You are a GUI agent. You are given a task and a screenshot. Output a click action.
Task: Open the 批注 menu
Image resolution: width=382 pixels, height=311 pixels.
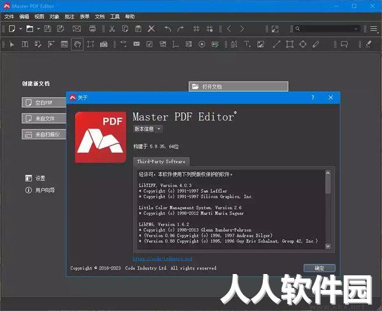click(x=69, y=17)
